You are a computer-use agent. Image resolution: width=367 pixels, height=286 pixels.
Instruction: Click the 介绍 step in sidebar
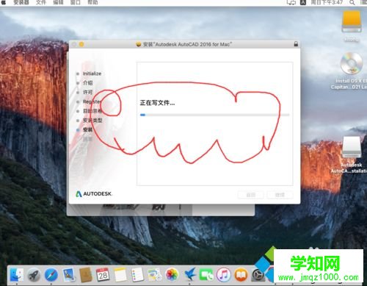click(x=88, y=83)
